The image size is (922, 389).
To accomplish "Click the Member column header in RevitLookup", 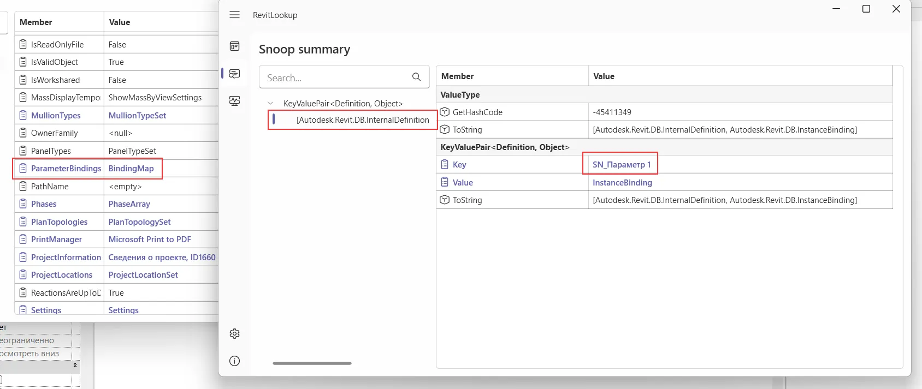I will tap(512, 76).
